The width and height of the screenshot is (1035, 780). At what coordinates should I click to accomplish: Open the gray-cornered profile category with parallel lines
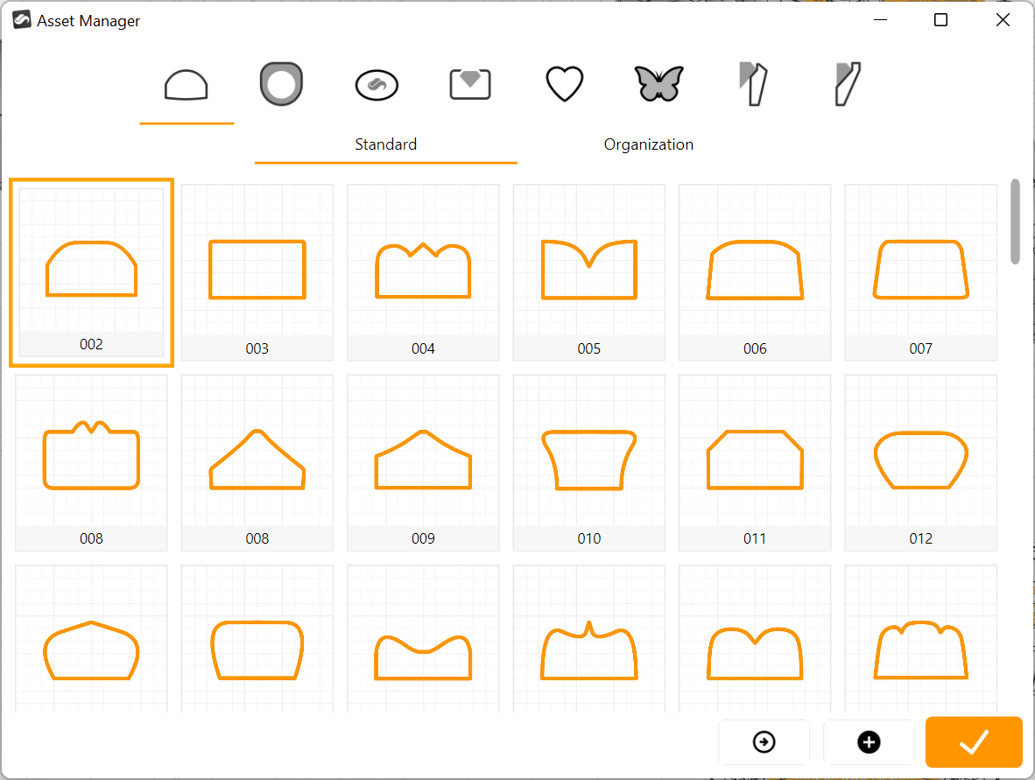753,84
